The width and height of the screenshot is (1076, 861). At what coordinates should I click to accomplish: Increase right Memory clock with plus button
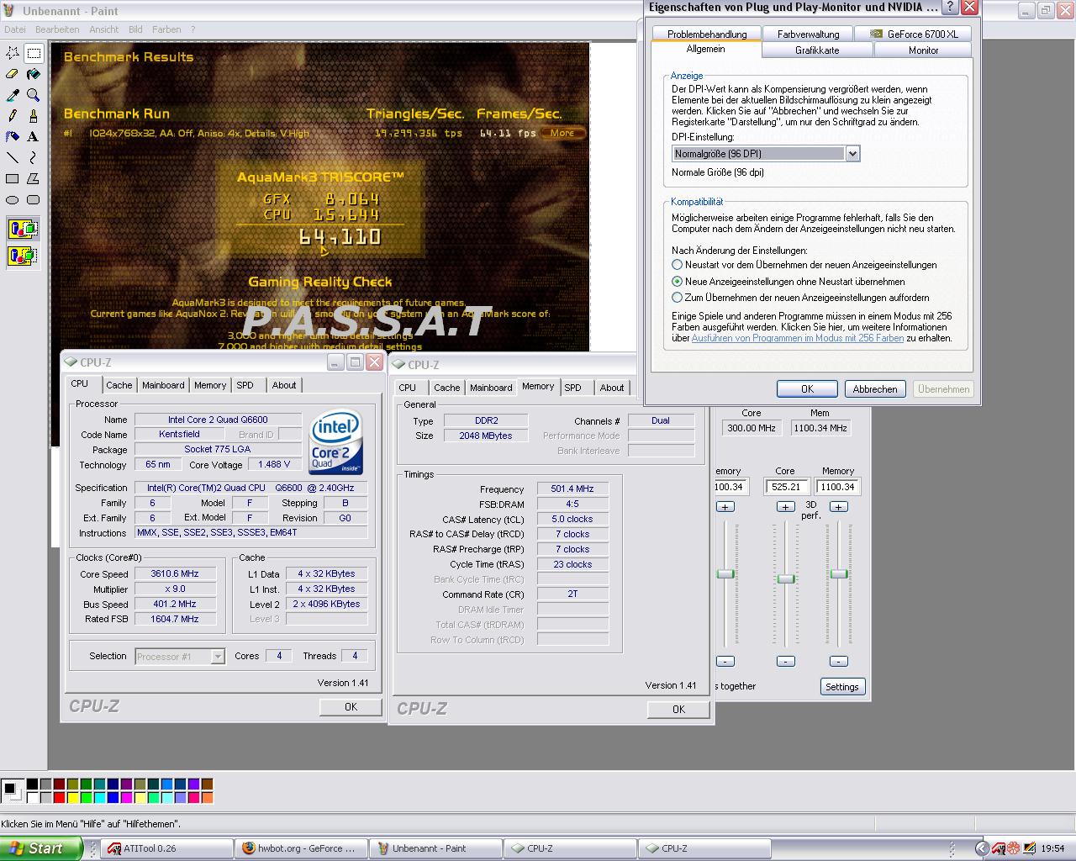tap(838, 507)
